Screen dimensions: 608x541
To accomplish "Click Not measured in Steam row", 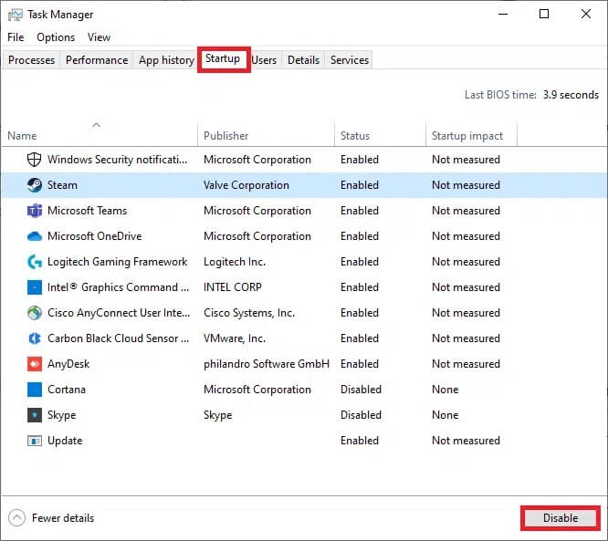I will (x=466, y=185).
